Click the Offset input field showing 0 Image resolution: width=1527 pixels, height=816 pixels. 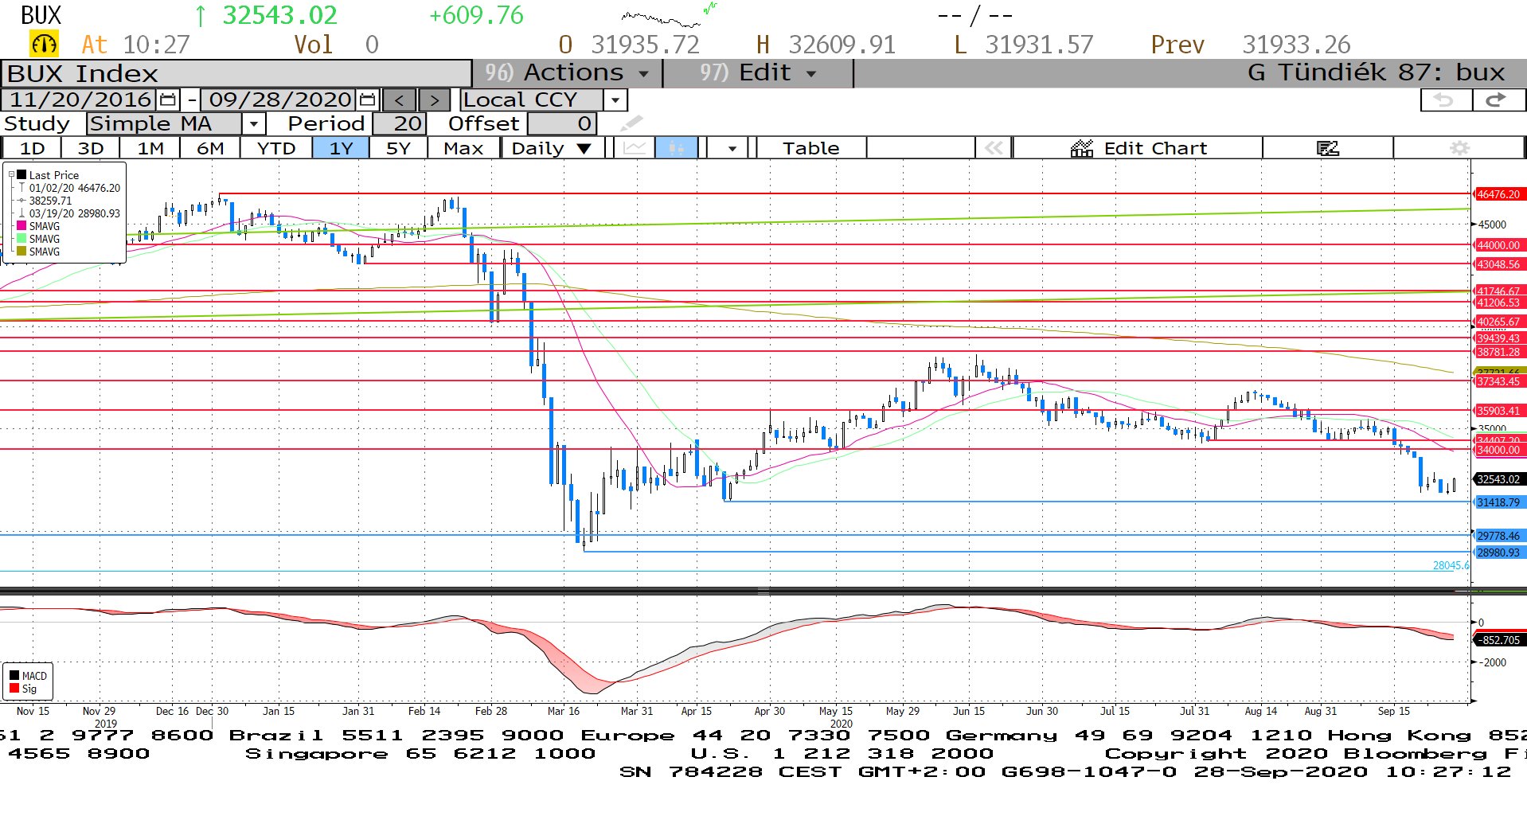pos(561,123)
